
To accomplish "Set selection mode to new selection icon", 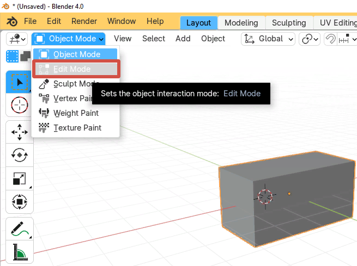I will (13, 56).
